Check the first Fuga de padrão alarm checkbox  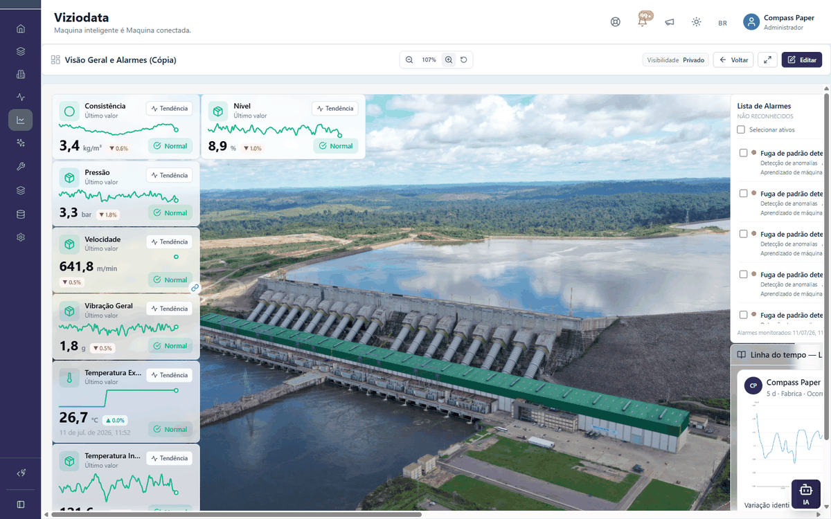[x=743, y=153]
